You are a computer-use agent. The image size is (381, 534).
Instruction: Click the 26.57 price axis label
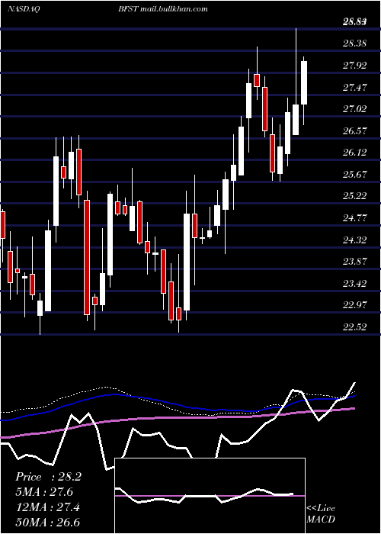click(x=355, y=130)
